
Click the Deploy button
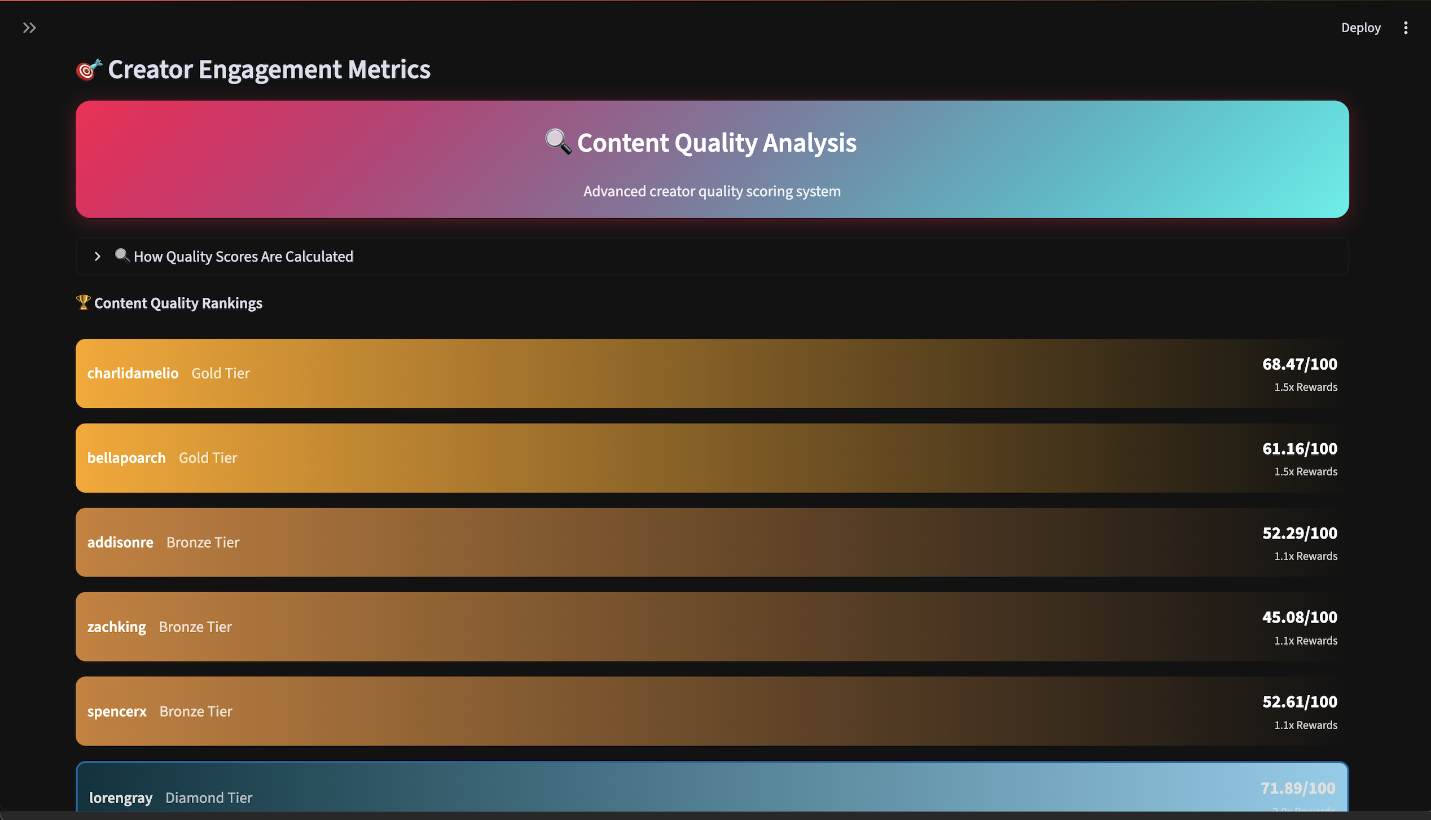(x=1360, y=28)
